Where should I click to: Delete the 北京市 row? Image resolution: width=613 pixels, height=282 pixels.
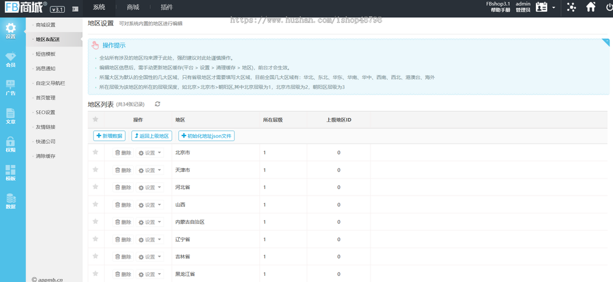[123, 153]
